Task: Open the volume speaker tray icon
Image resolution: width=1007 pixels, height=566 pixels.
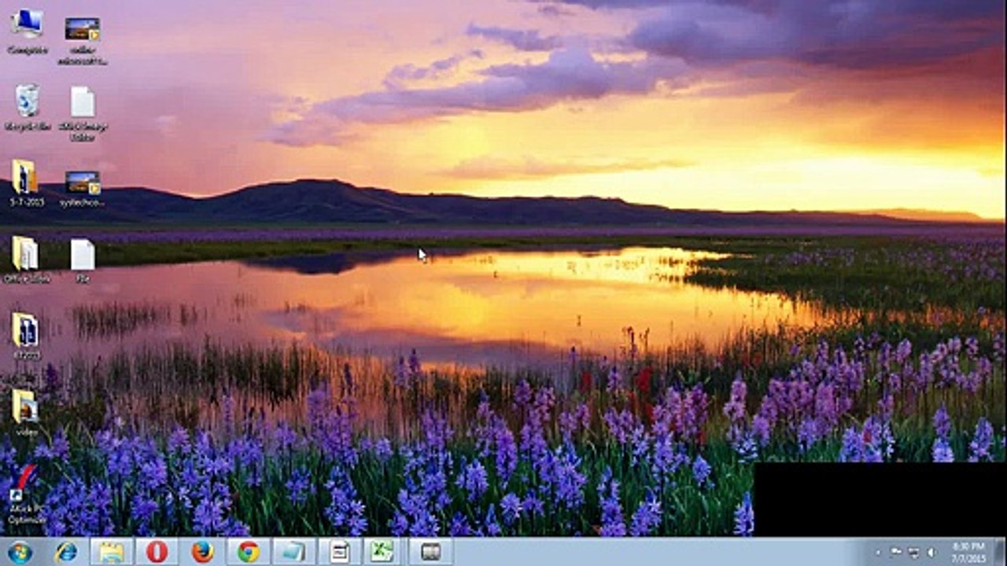Action: click(931, 553)
